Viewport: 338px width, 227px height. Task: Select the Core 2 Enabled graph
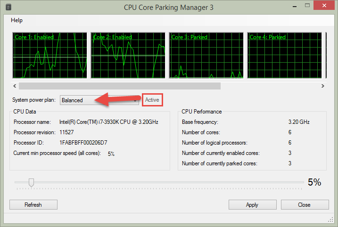coord(128,56)
